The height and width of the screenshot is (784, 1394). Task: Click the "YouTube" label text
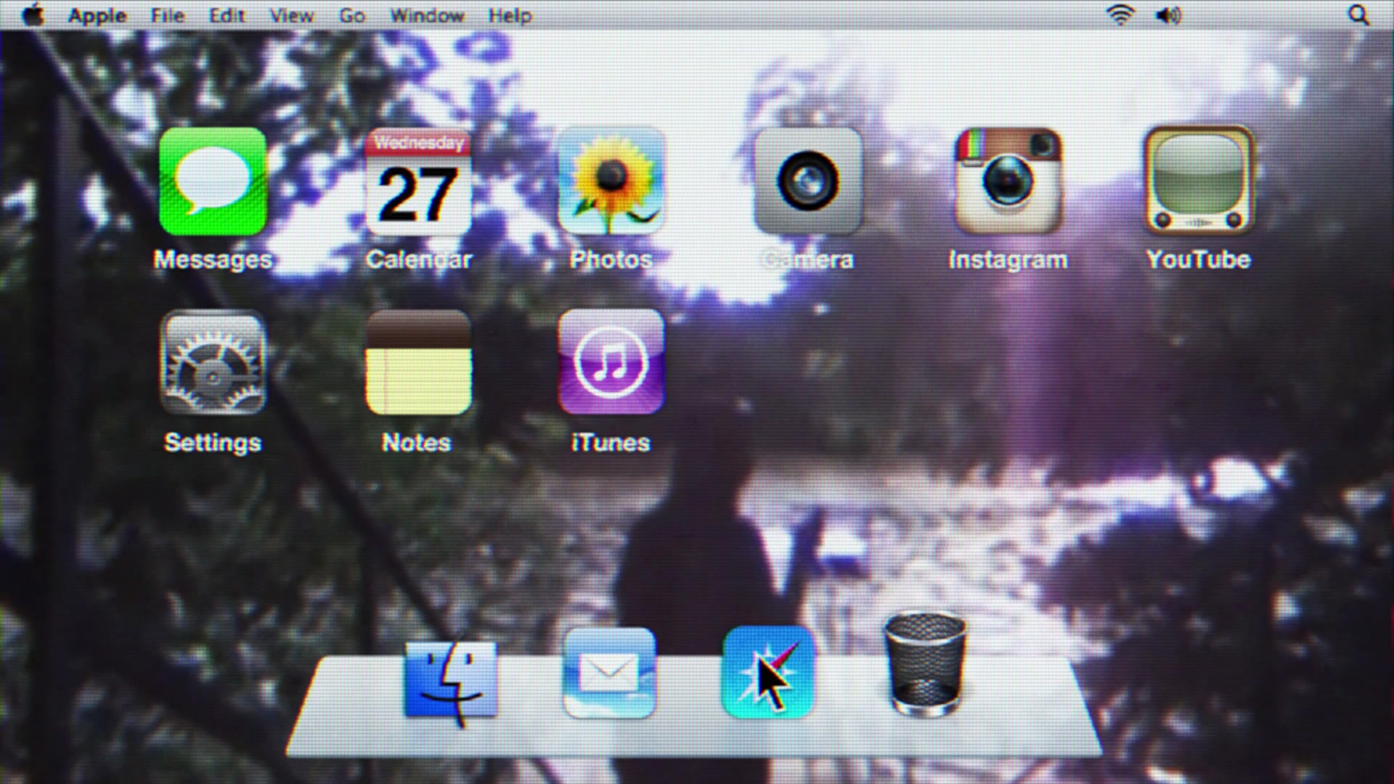coord(1199,260)
